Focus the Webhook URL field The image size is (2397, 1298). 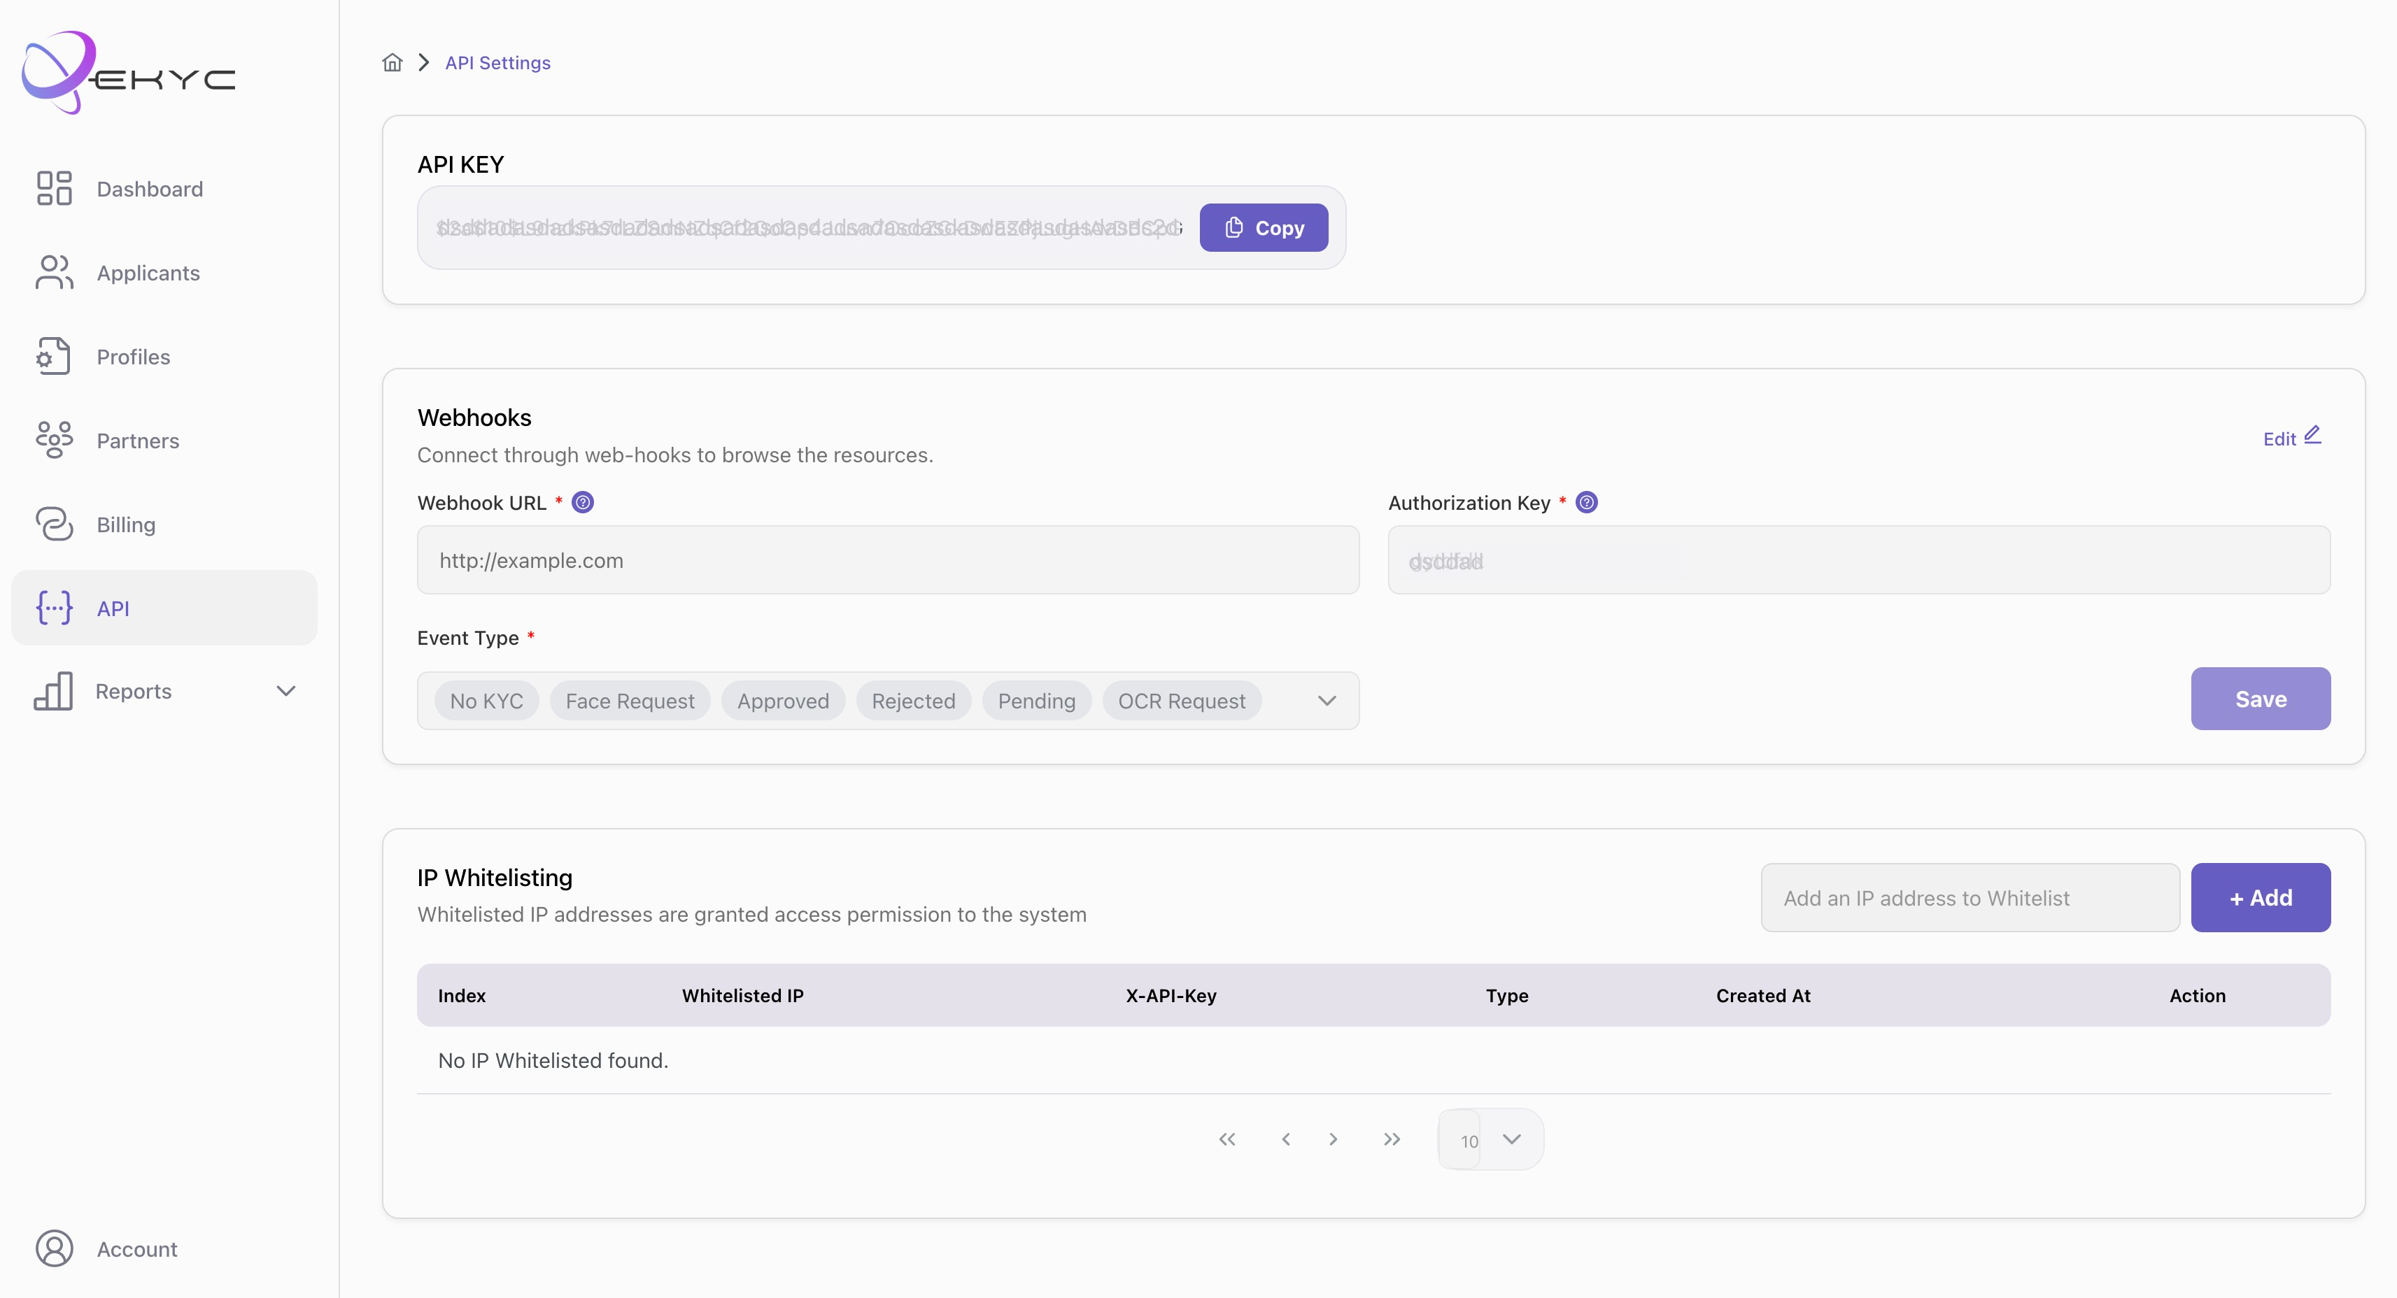[x=888, y=559]
